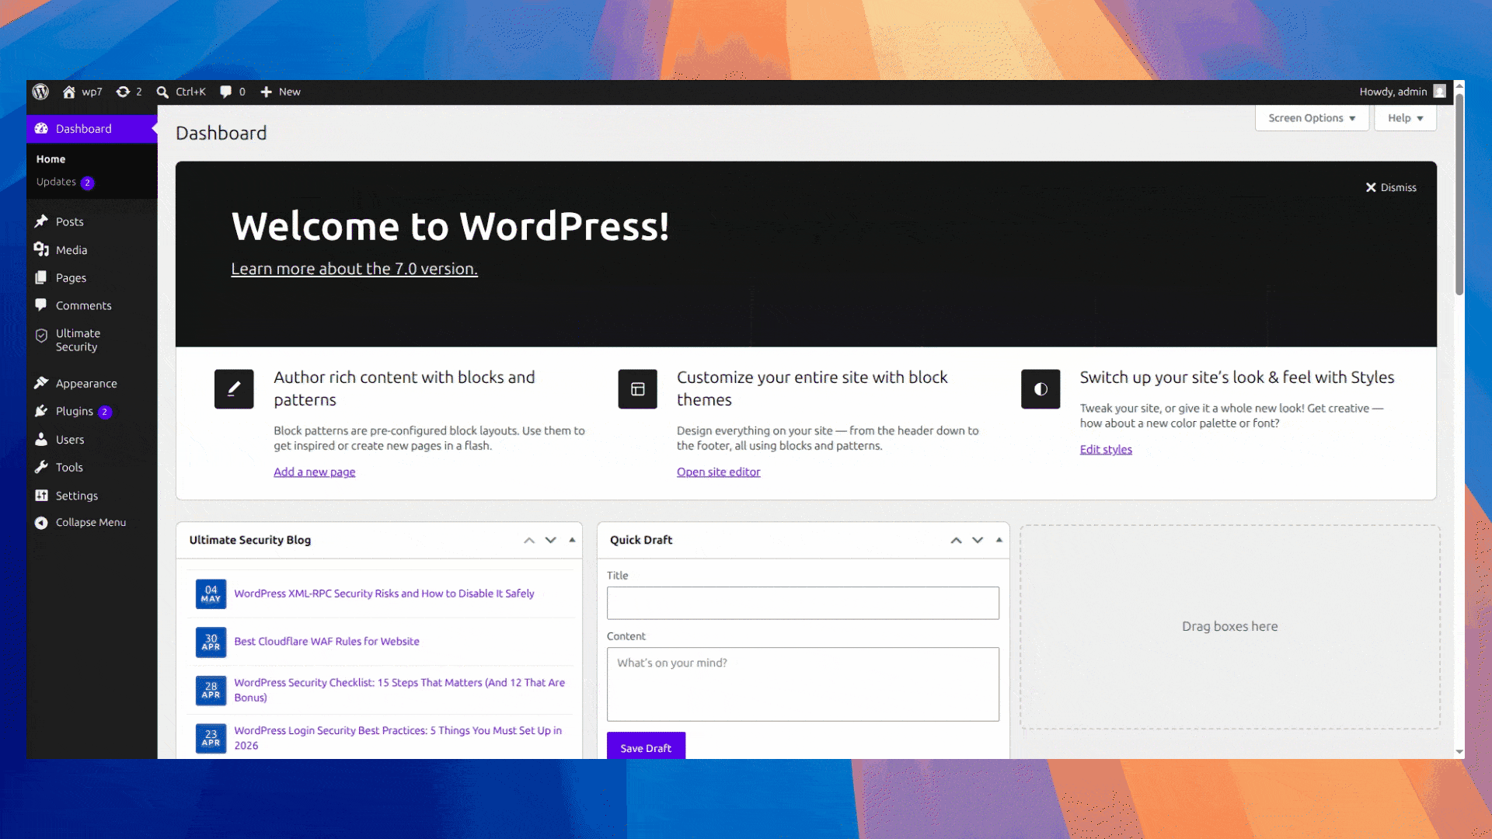This screenshot has height=839, width=1492.
Task: Click the Tools wrench icon
Action: 41,467
